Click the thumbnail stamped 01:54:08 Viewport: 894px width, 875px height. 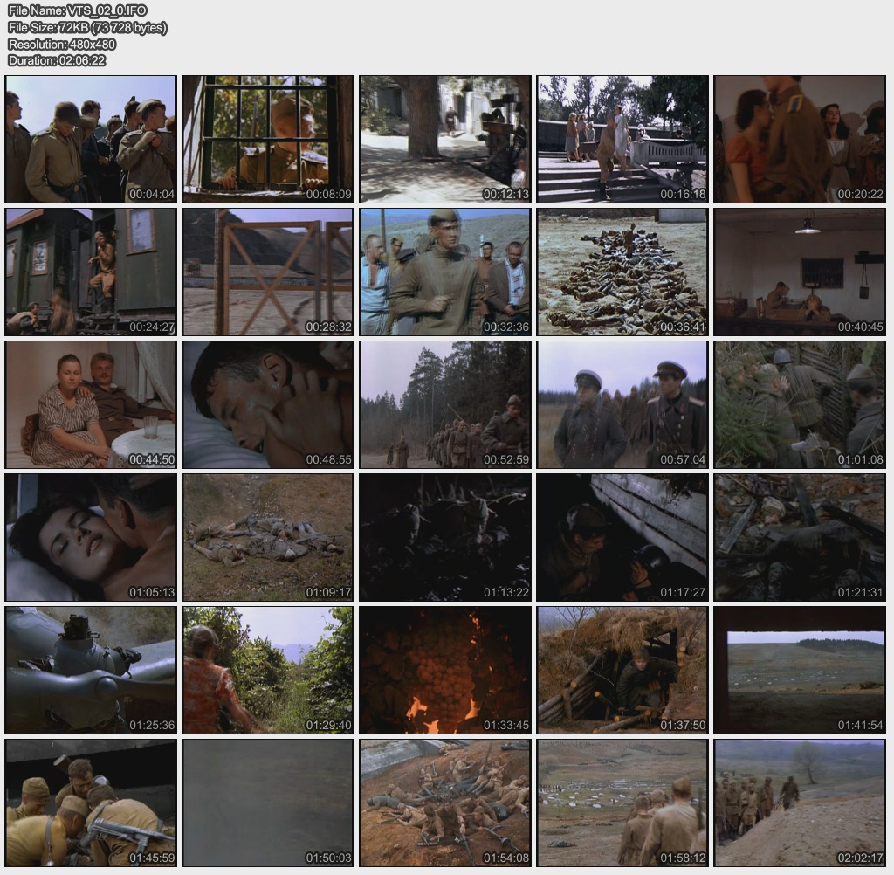coord(445,803)
